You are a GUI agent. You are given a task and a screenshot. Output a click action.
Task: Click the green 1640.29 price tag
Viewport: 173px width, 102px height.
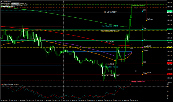tap(169, 29)
